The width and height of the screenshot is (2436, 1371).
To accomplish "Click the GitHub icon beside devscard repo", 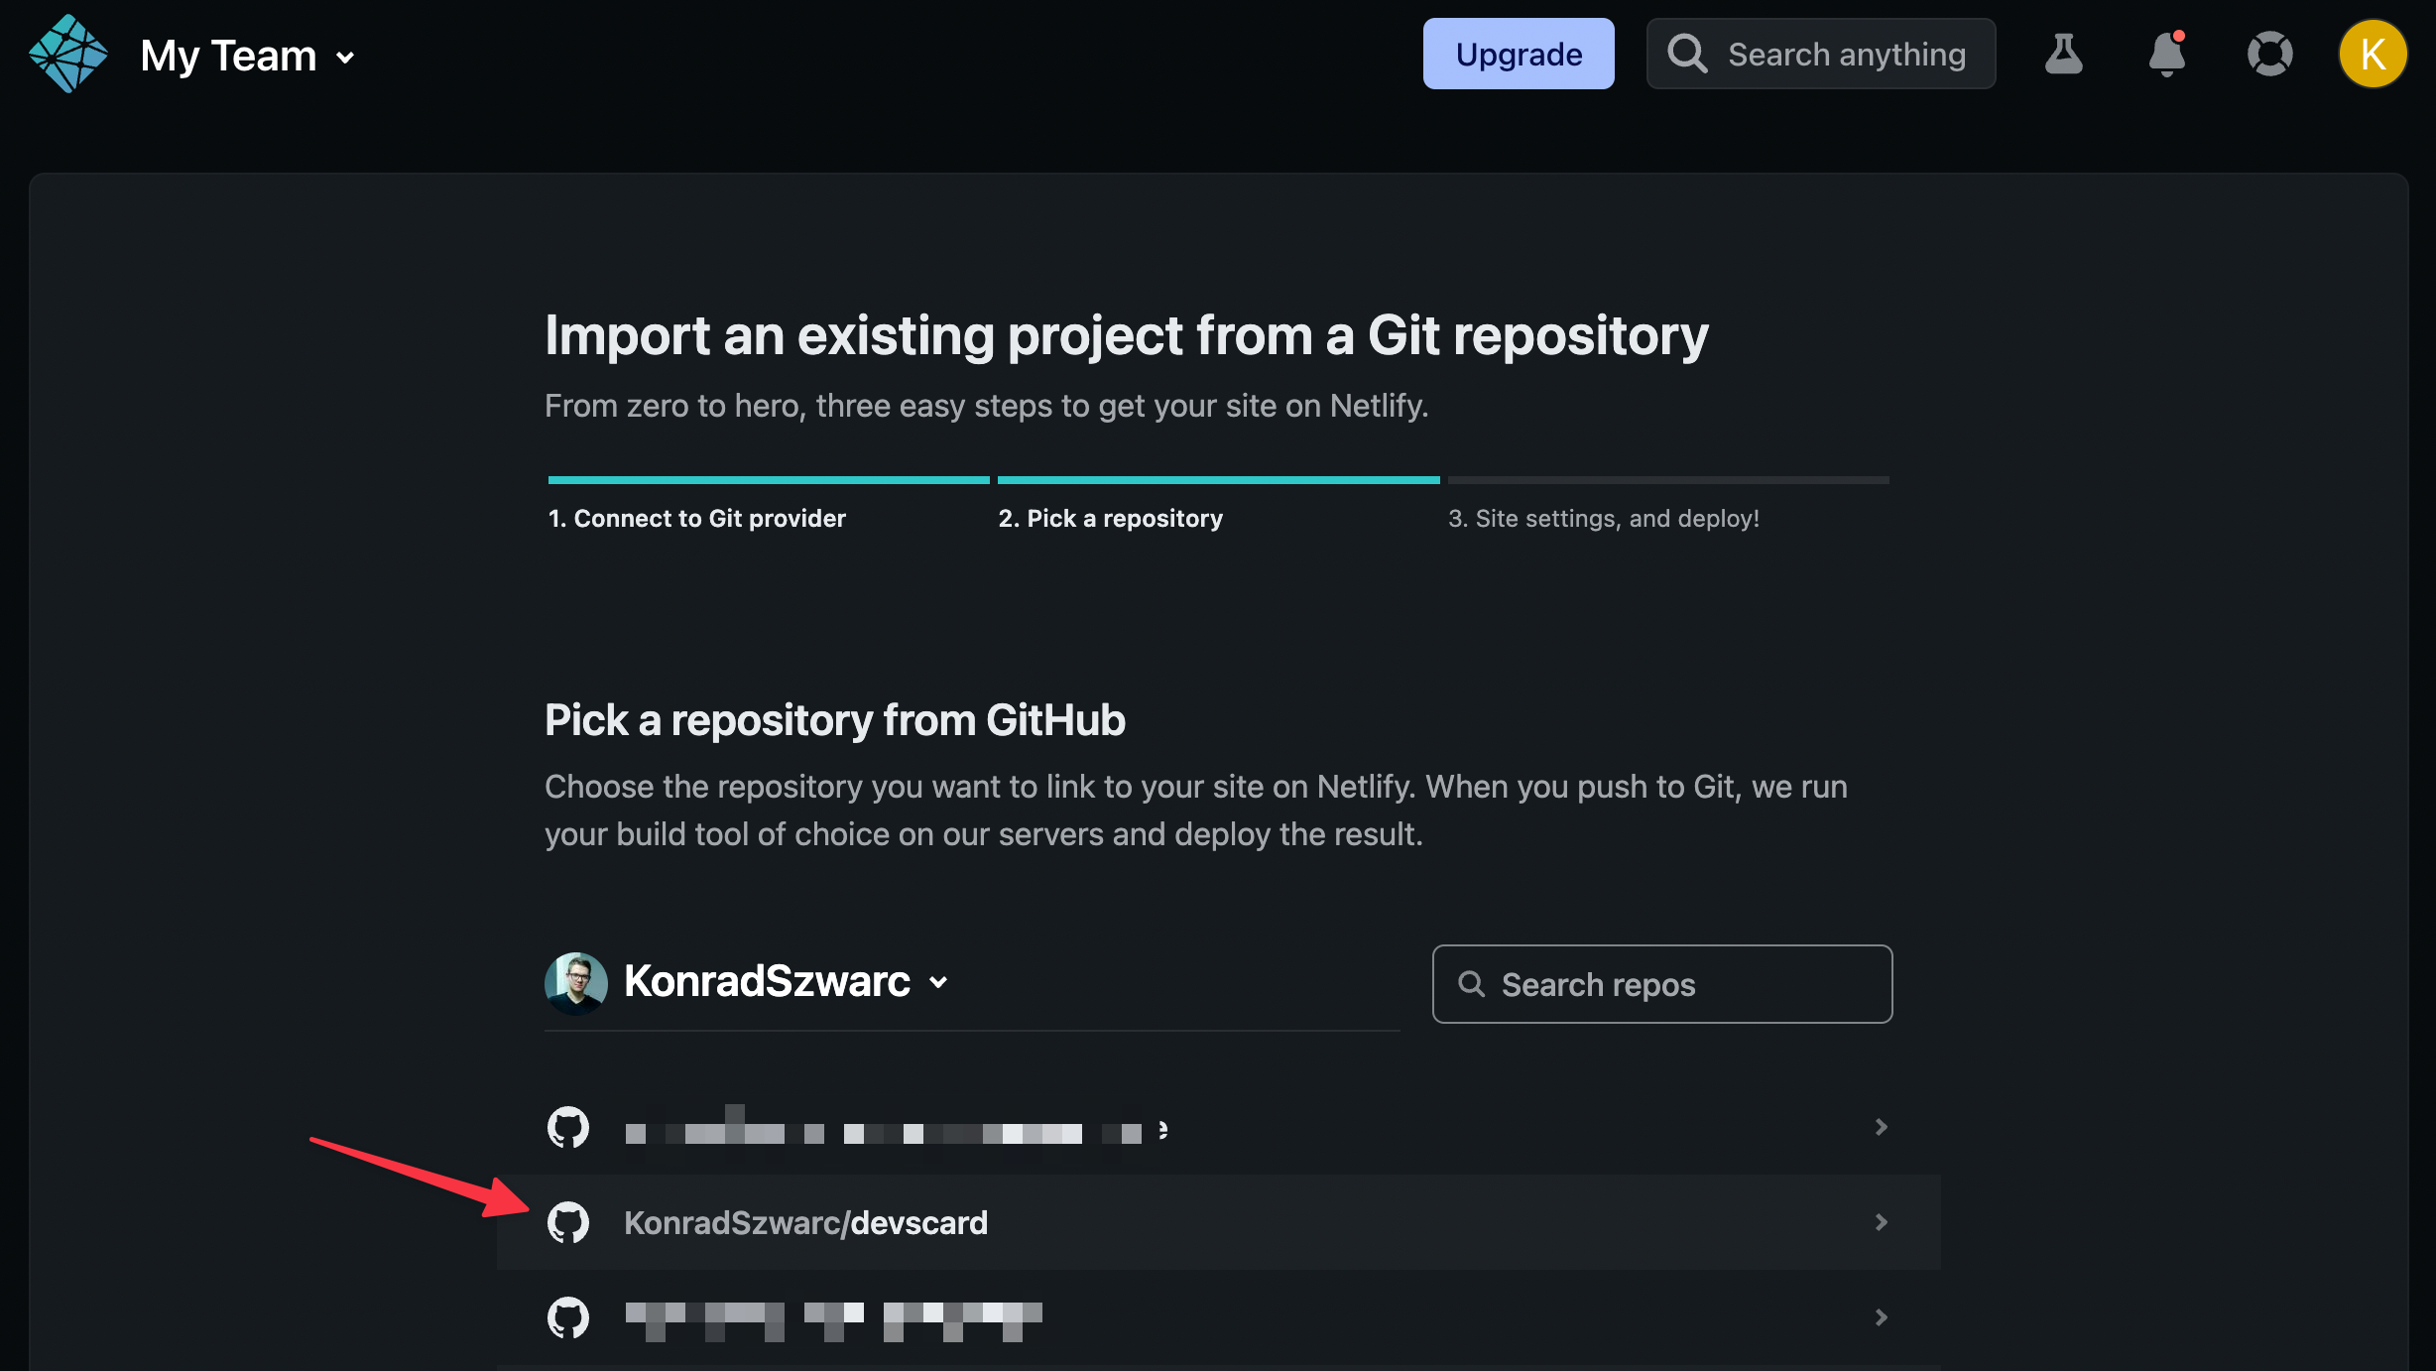I will point(568,1222).
